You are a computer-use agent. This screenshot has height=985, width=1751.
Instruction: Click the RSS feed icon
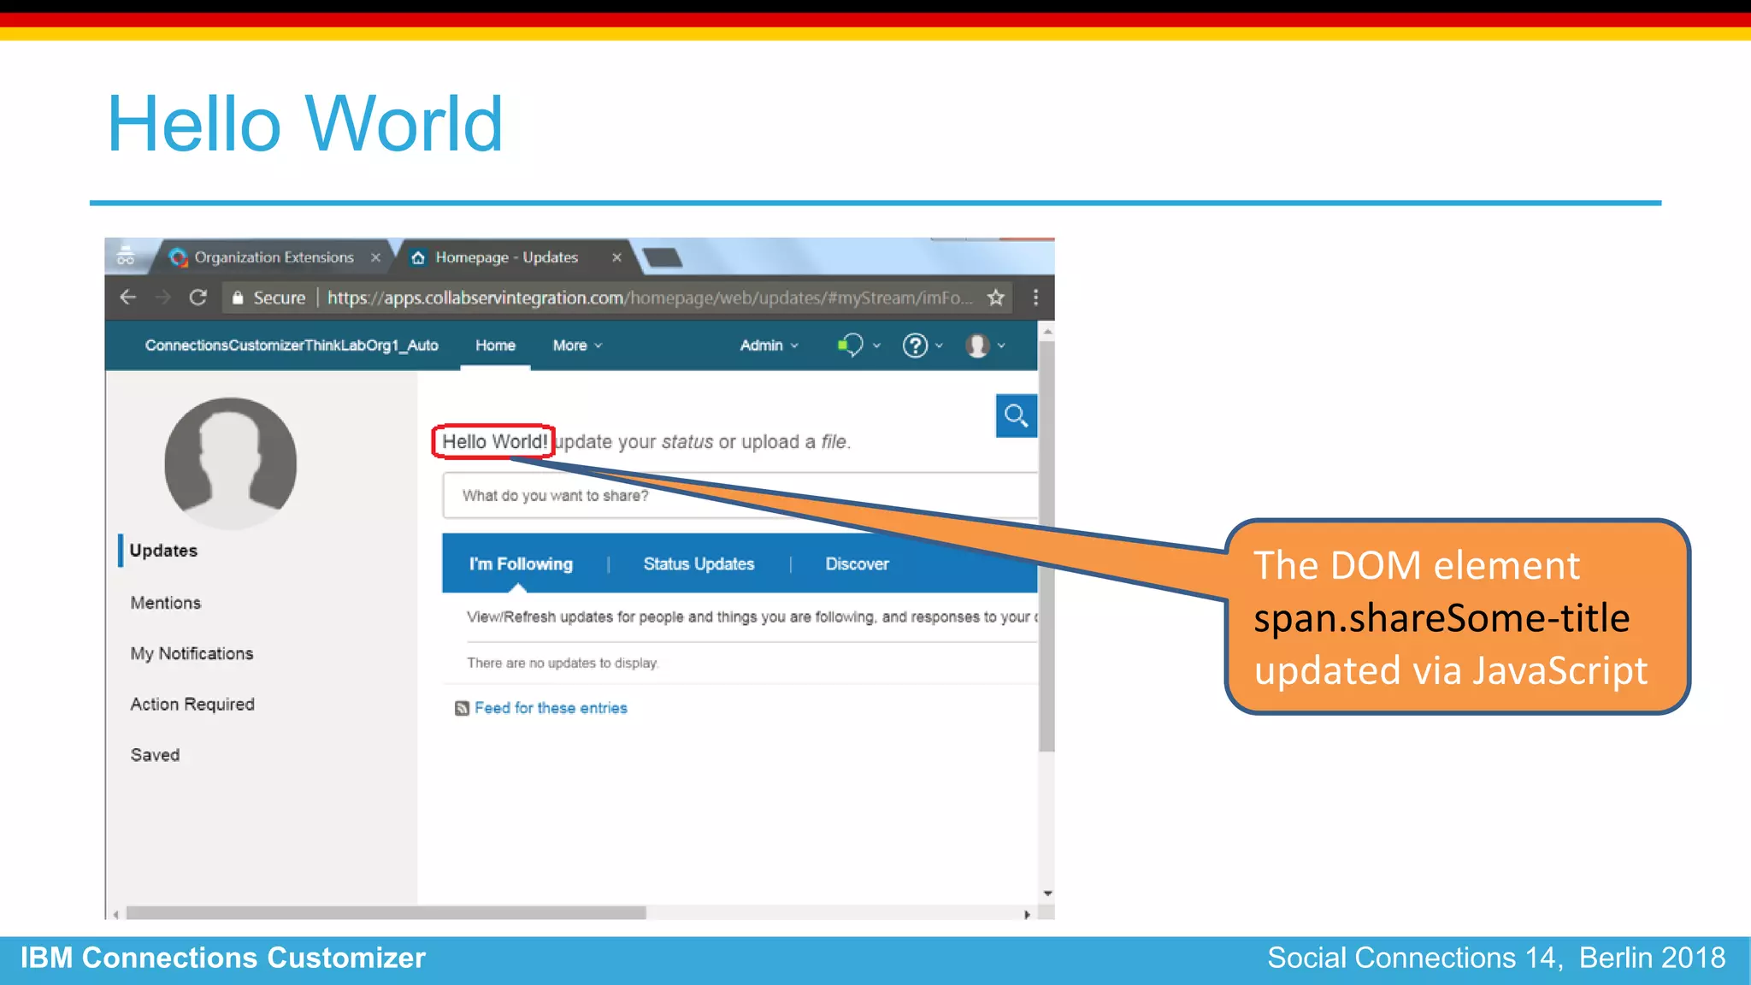(x=462, y=708)
